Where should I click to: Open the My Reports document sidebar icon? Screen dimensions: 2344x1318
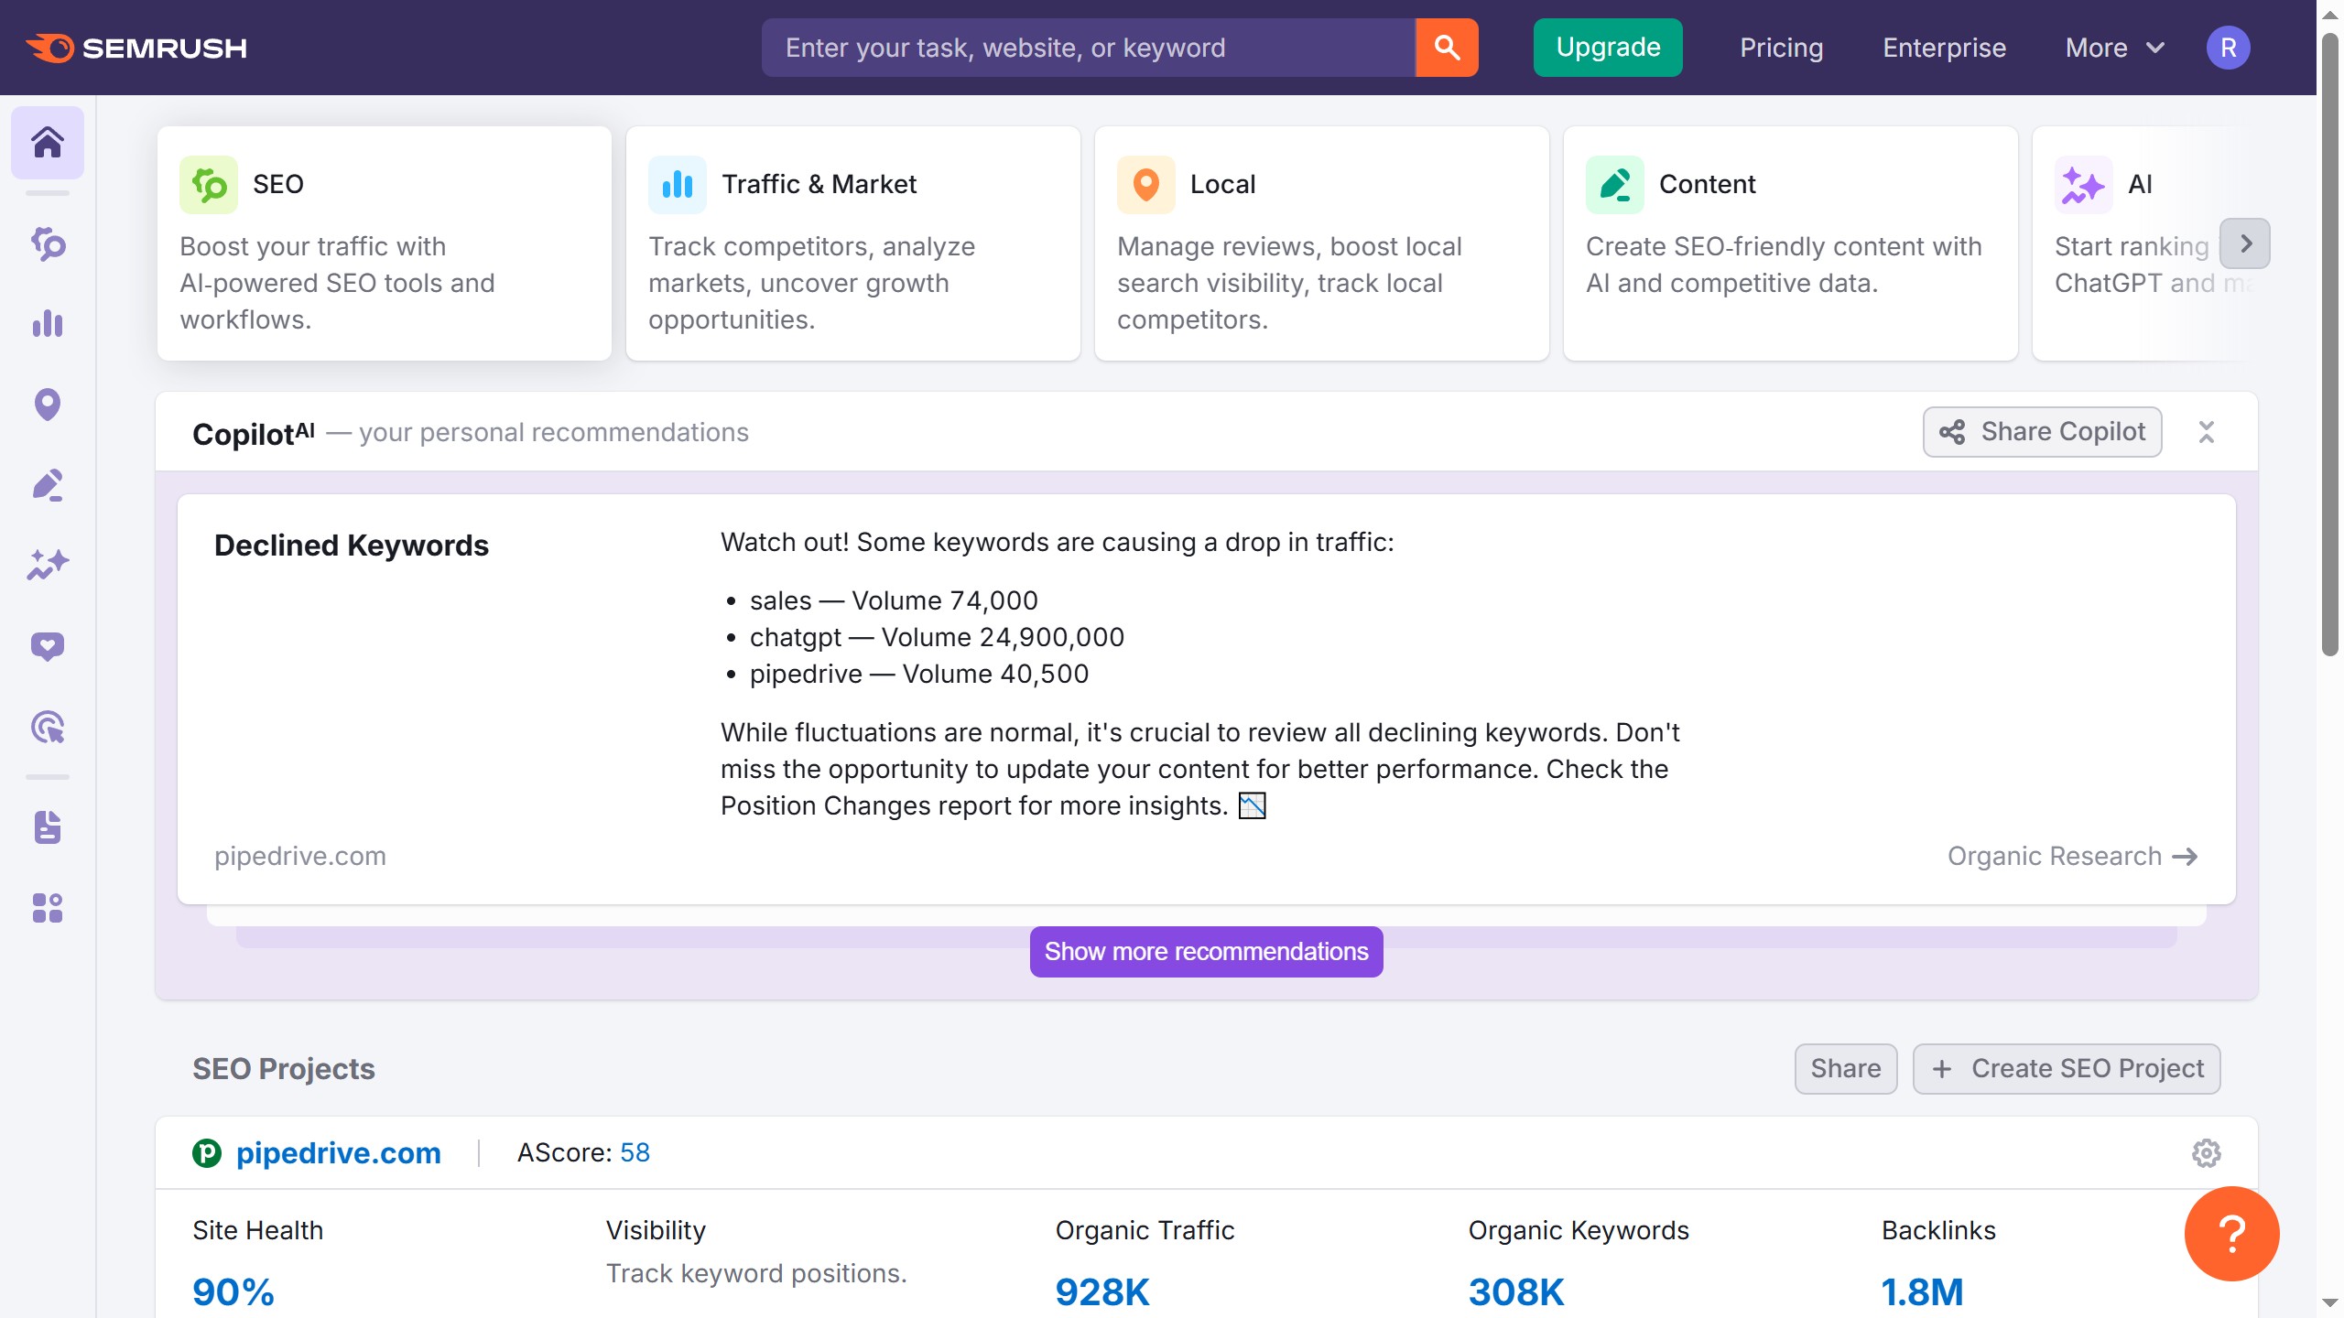click(x=47, y=827)
